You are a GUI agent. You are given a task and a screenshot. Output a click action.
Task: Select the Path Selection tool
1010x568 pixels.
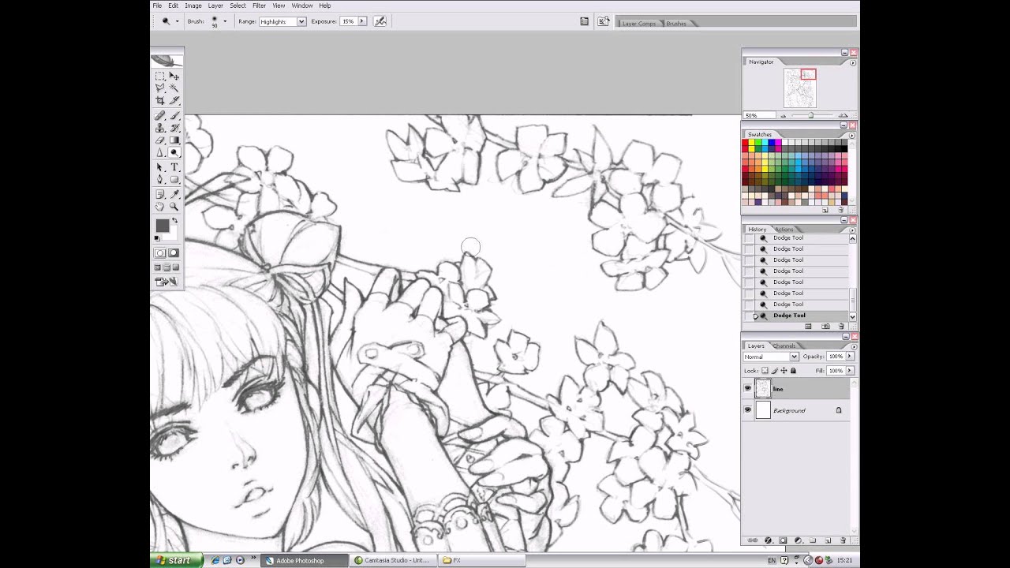point(160,167)
